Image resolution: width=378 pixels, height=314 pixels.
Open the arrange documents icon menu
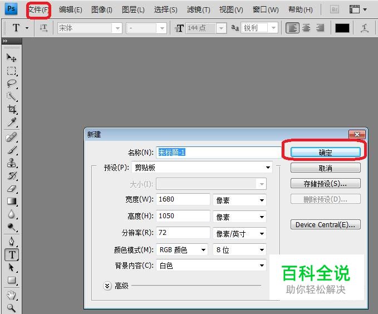358,9
